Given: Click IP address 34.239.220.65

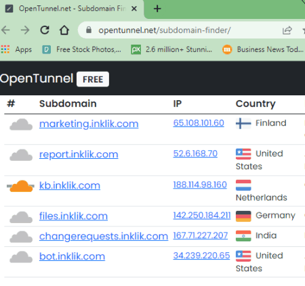Looking at the screenshot, I should point(201,256).
